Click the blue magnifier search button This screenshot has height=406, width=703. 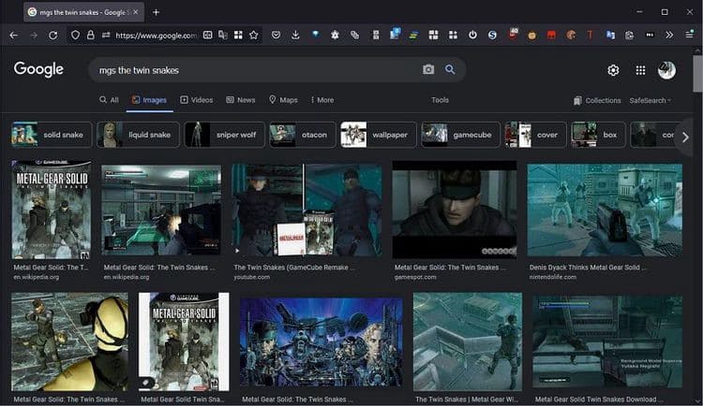[450, 69]
